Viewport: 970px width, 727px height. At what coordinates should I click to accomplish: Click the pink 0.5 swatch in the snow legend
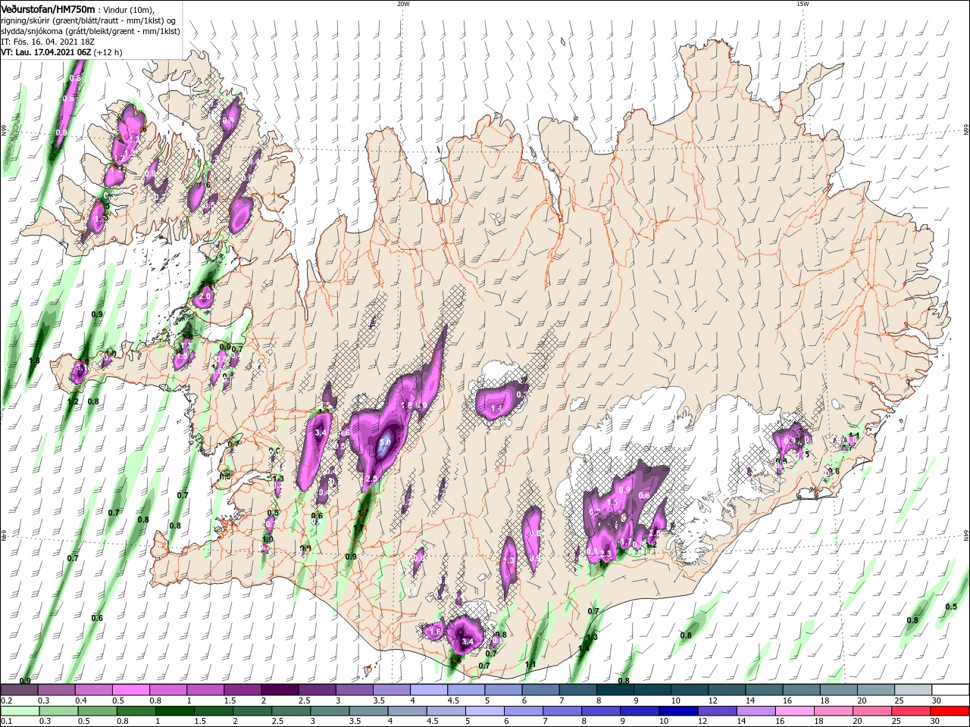[x=130, y=690]
